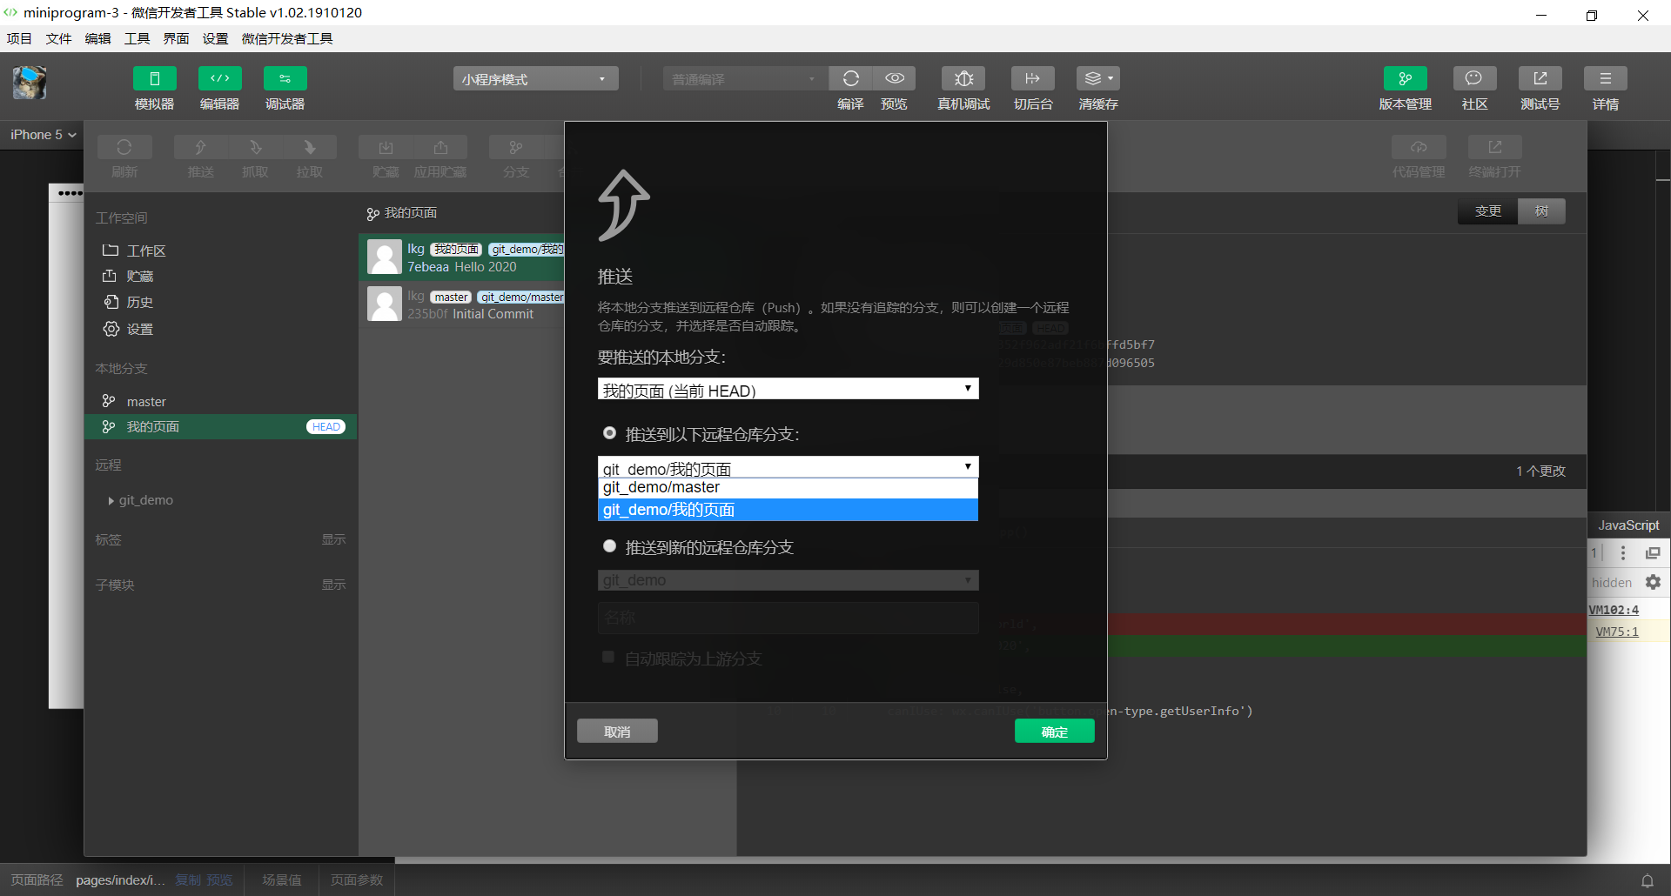This screenshot has width=1671, height=896.
Task: Click the apply stash icon
Action: [x=440, y=147]
